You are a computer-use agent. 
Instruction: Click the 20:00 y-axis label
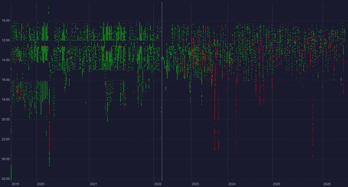6,119
